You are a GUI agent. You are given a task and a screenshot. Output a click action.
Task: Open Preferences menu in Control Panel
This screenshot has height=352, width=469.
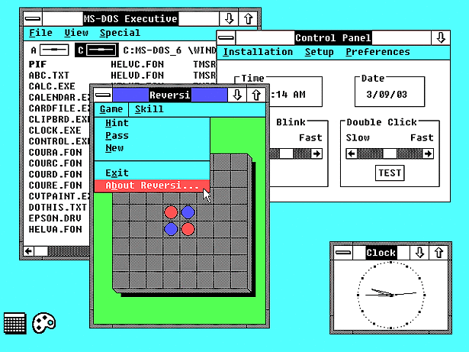point(377,52)
